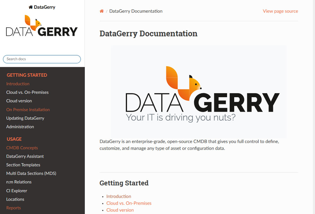Screen dimensions: 315x214
Task: Click the Getting Started section heading
Action: (124, 183)
